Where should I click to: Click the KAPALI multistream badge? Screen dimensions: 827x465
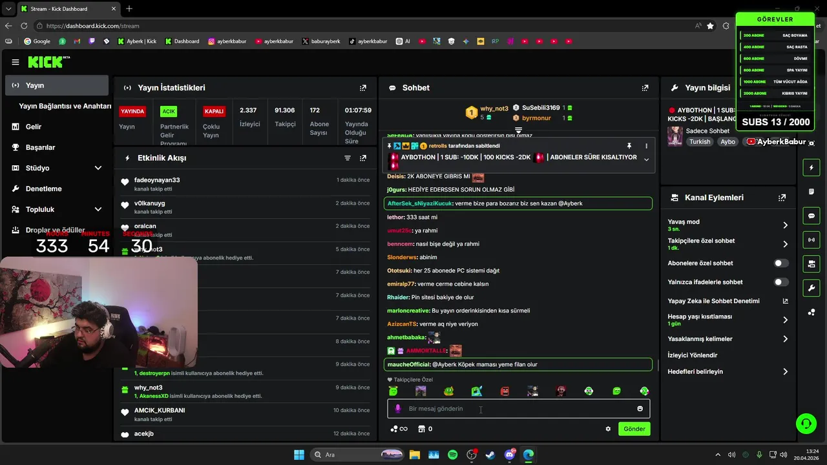pos(214,111)
